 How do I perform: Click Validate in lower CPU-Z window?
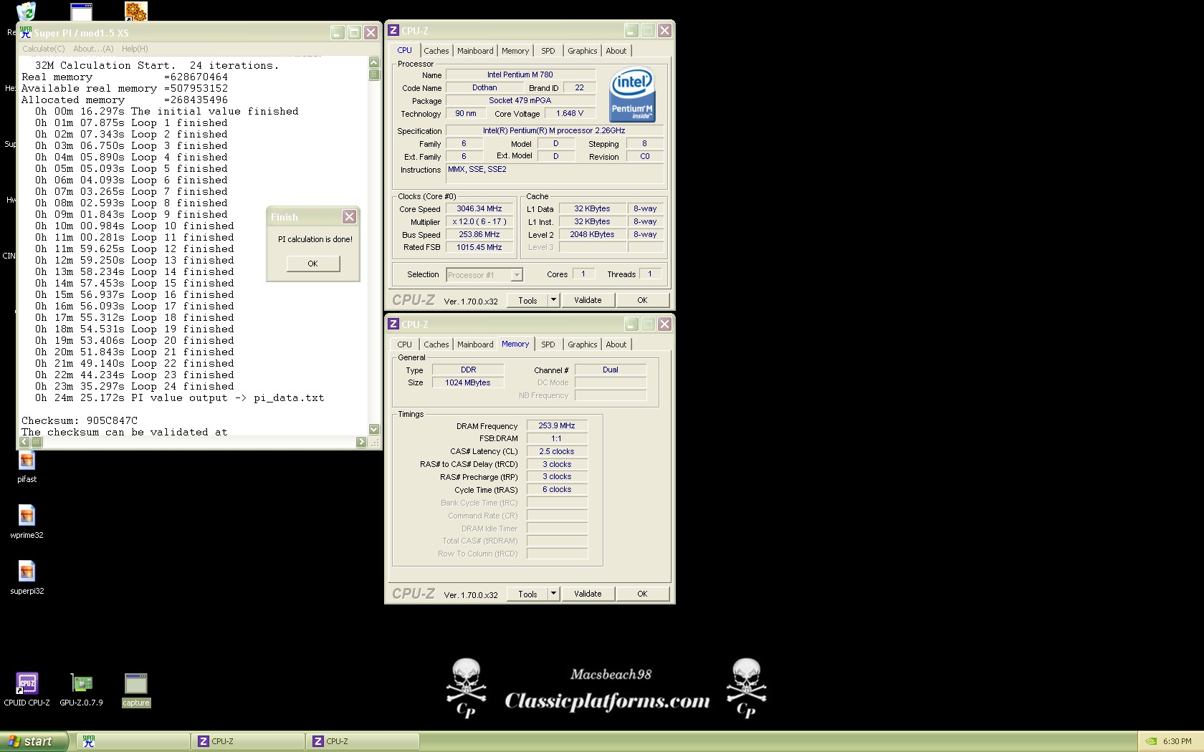coord(588,594)
